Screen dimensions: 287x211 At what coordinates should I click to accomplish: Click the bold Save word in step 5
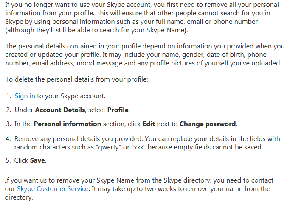tap(37, 160)
